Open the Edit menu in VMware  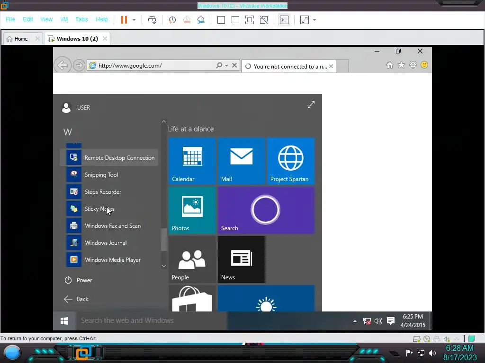[27, 19]
